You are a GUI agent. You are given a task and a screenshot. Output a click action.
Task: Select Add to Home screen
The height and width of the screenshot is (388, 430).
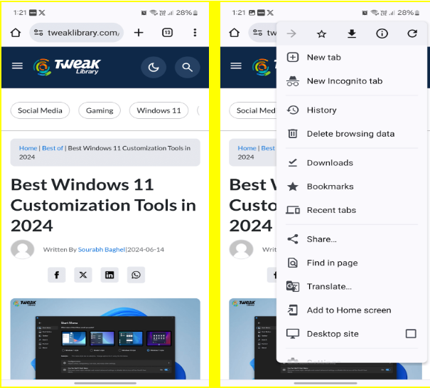352,310
